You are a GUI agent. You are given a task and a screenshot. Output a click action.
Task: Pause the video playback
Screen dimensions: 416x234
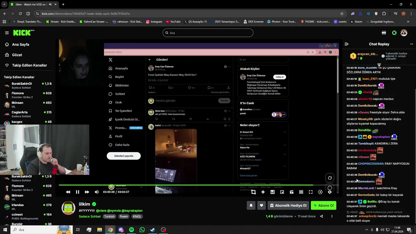pyautogui.click(x=77, y=192)
